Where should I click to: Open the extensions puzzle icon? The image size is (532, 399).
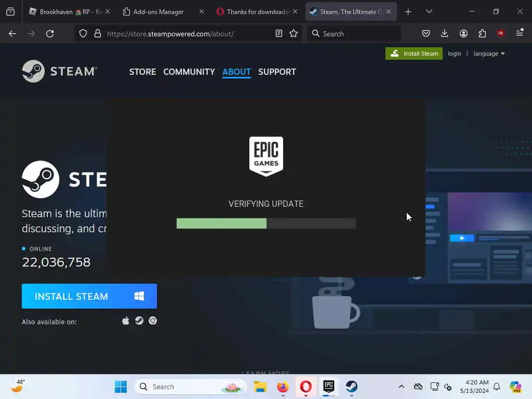tap(482, 33)
